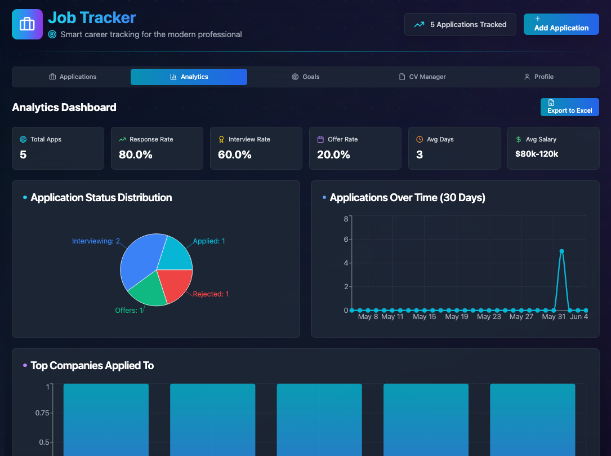
Task: Click the 80.0% Response Rate value
Action: (136, 155)
